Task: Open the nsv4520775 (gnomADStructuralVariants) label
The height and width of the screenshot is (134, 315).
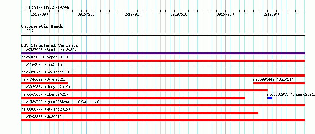Action: point(61,102)
